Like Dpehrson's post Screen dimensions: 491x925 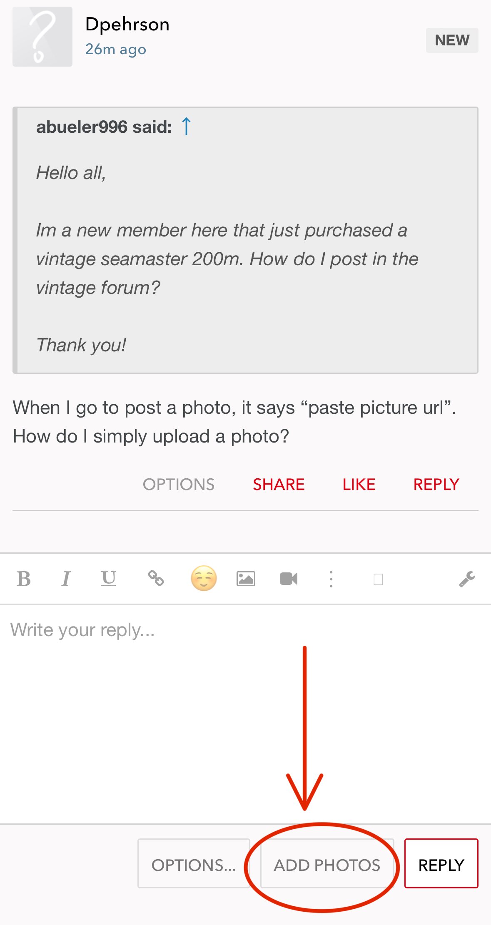[x=359, y=485]
